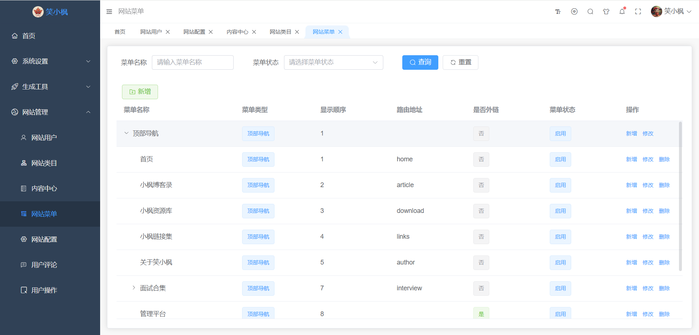This screenshot has height=335, width=699.
Task: Open the font size setting icon
Action: [558, 12]
